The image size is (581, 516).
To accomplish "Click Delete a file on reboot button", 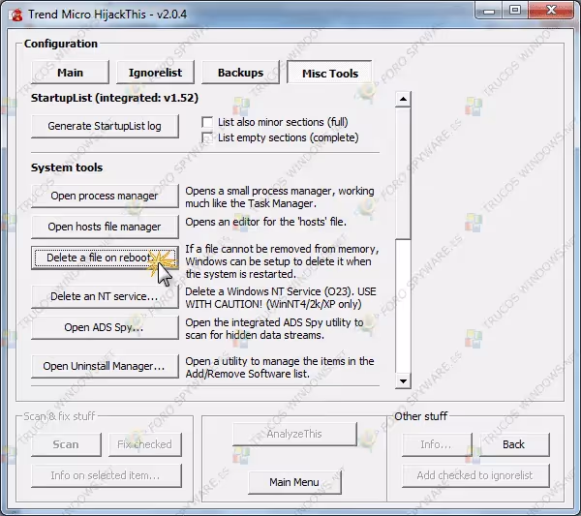I will (x=105, y=258).
